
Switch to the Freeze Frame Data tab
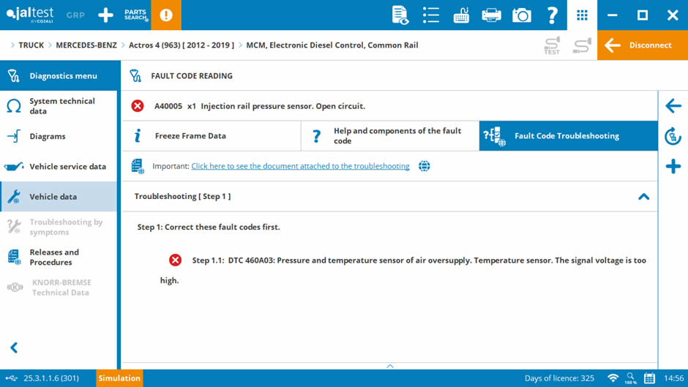click(x=212, y=136)
